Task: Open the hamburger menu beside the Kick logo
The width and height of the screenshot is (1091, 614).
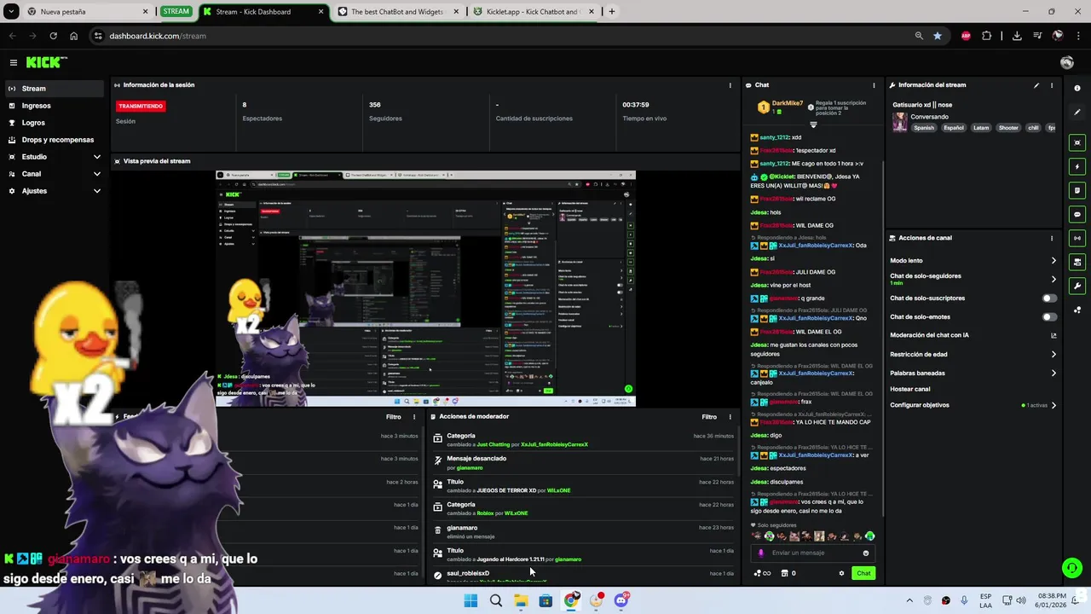Action: tap(14, 62)
